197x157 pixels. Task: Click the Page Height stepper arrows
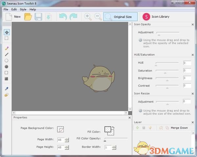pos(67,148)
